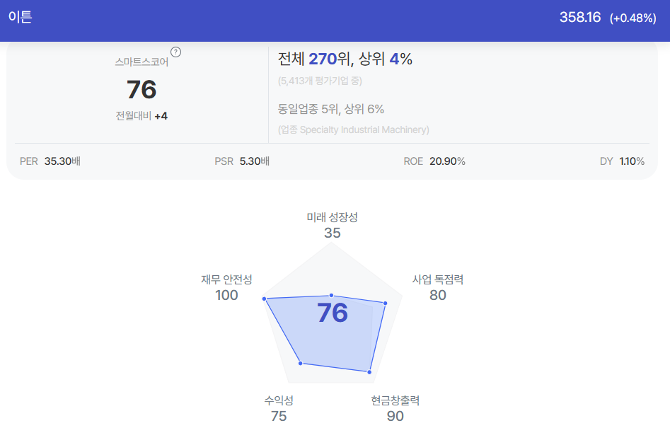This screenshot has height=428, width=670.
Task: Click the 현금창출력 radar label
Action: click(x=395, y=400)
